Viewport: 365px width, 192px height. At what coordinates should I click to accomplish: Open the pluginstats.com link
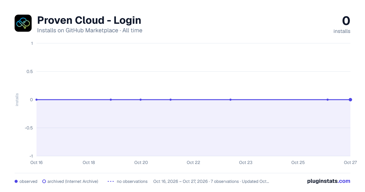coord(329,181)
